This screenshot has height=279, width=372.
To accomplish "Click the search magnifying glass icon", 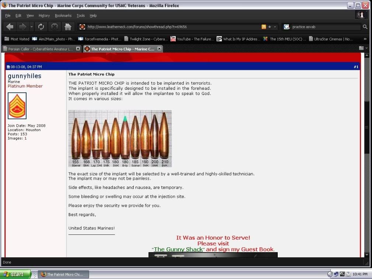I will tap(365, 27).
